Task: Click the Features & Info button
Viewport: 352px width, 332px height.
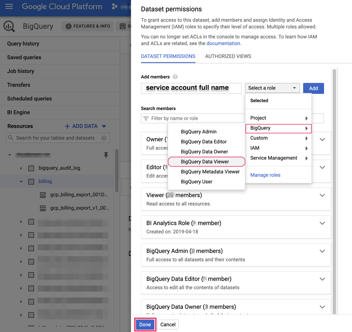Action: pyautogui.click(x=87, y=26)
